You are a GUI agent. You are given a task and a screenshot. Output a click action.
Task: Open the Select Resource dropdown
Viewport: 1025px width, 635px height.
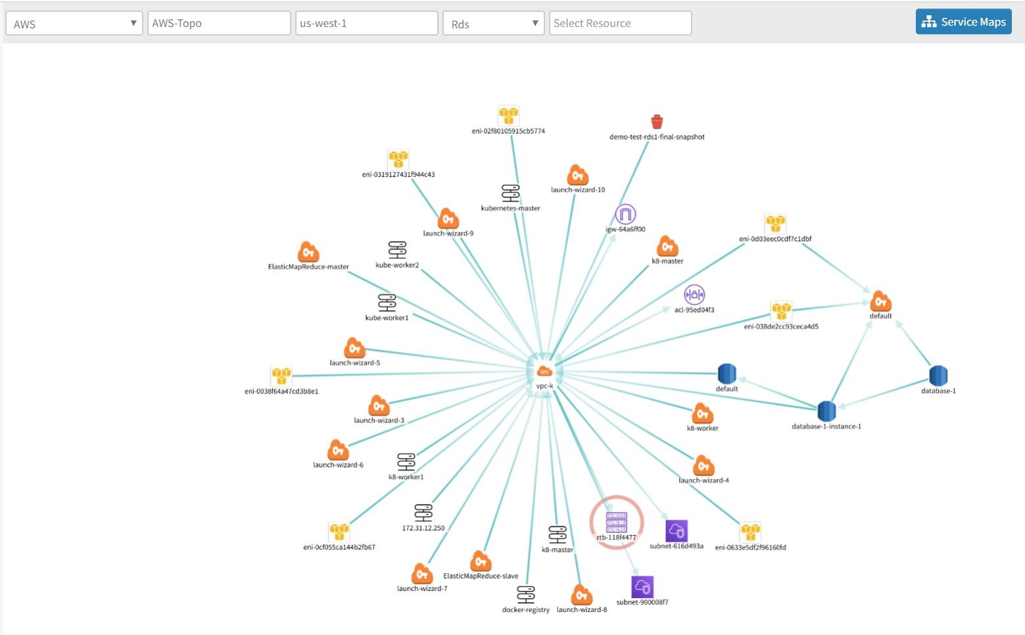(x=619, y=22)
